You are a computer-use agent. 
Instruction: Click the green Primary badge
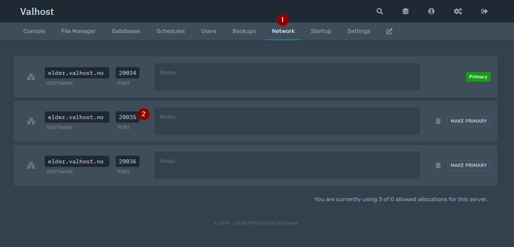click(x=478, y=77)
